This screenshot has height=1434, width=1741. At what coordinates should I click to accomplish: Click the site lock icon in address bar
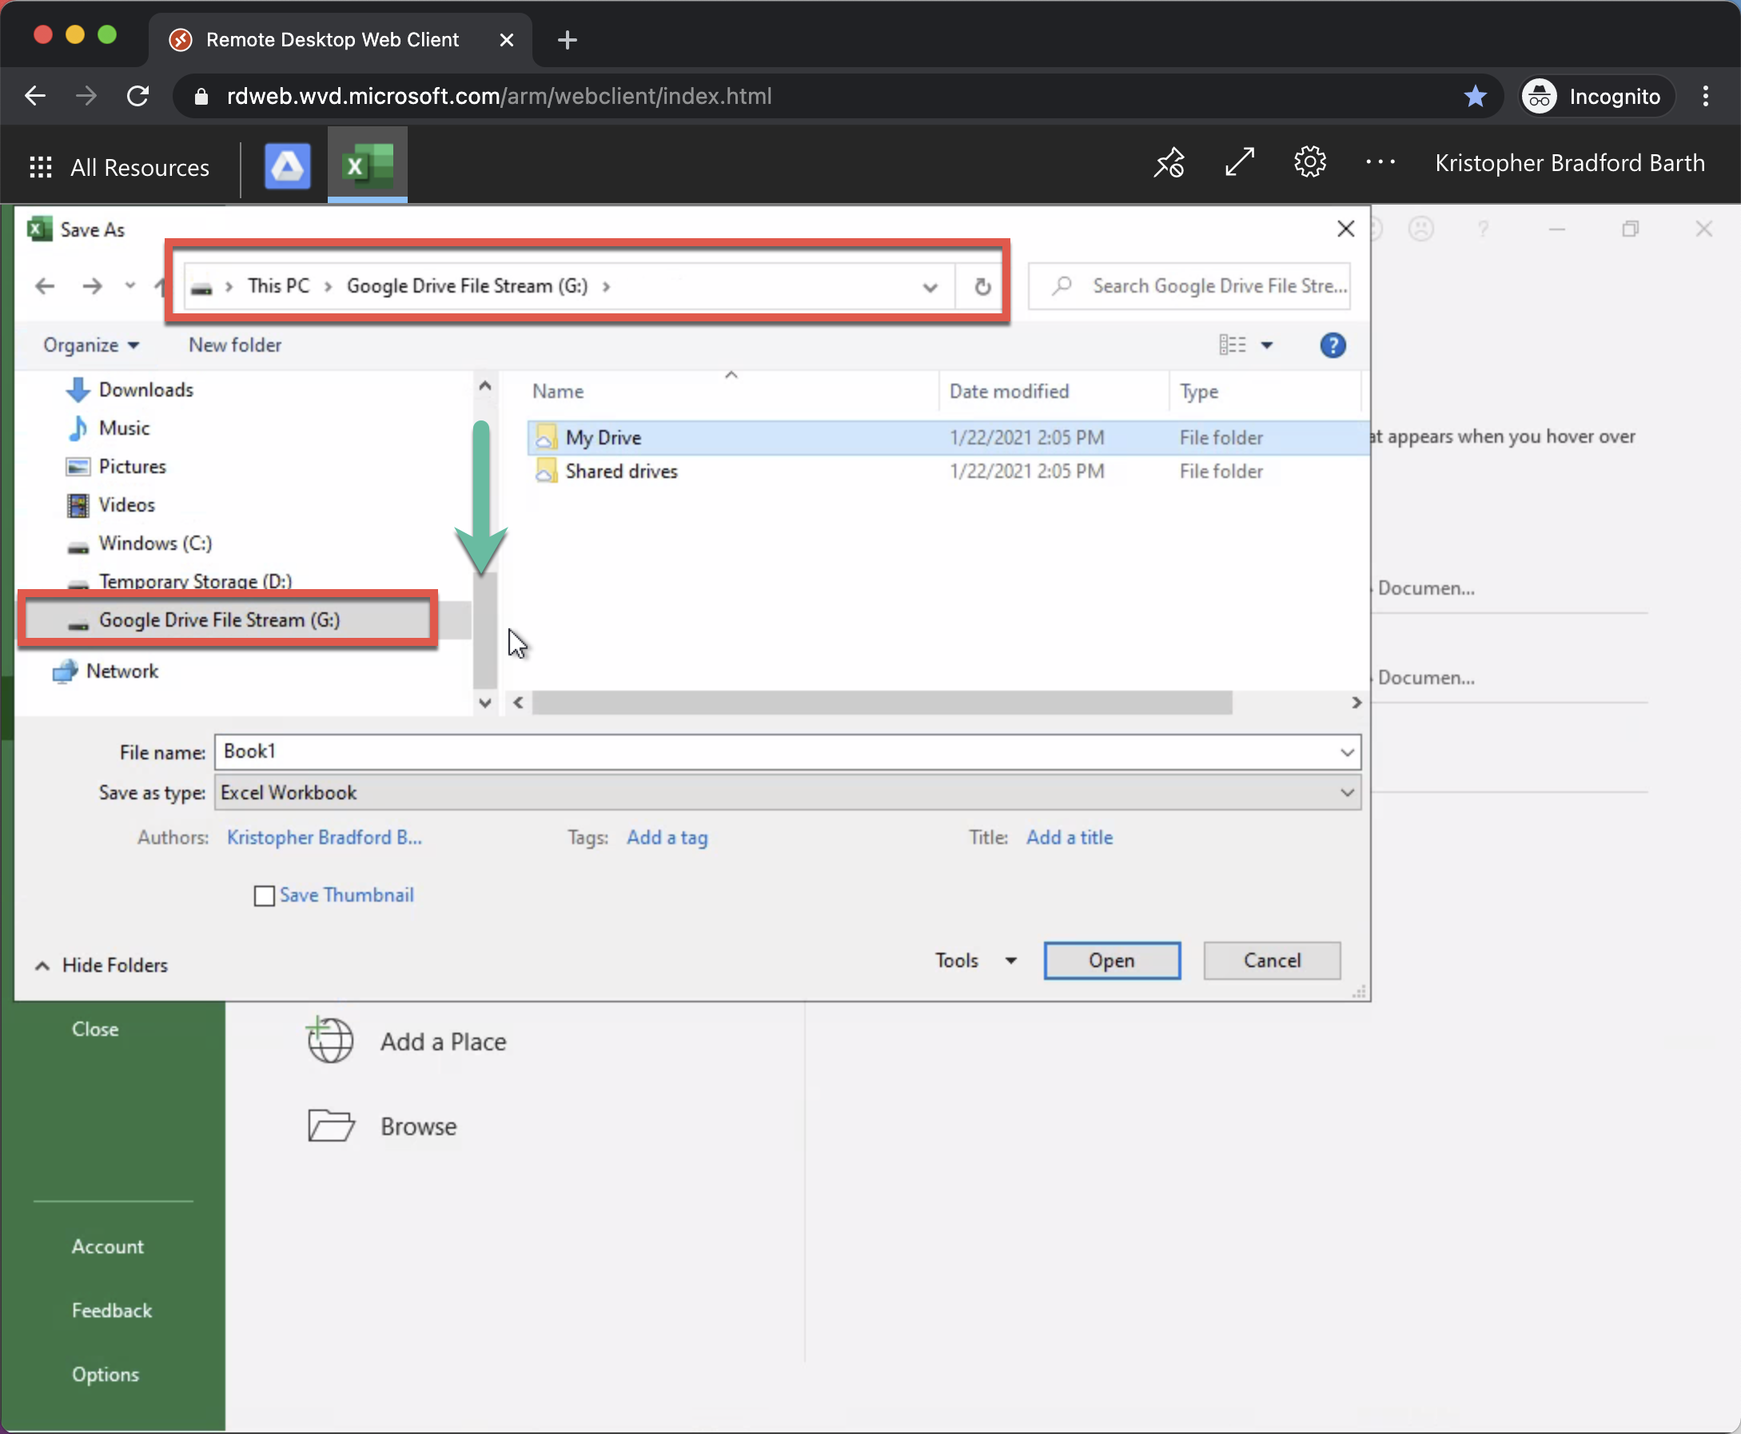click(x=201, y=97)
